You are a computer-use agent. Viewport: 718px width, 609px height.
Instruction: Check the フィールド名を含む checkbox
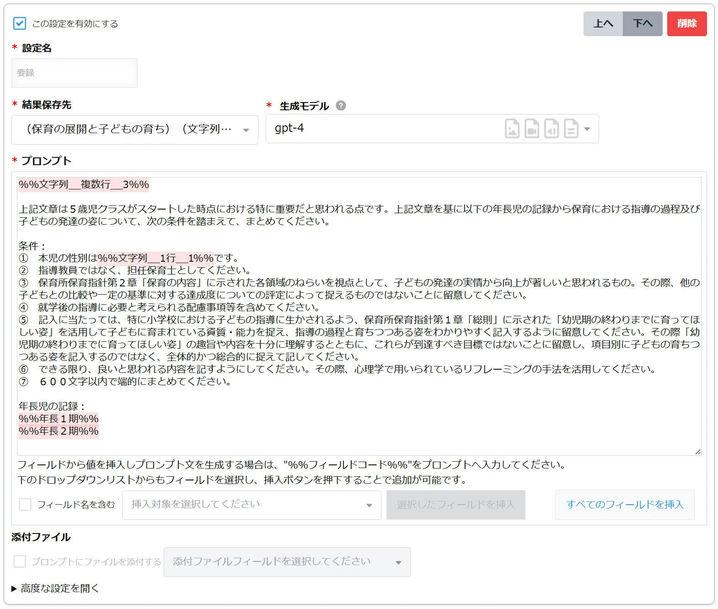coord(25,505)
